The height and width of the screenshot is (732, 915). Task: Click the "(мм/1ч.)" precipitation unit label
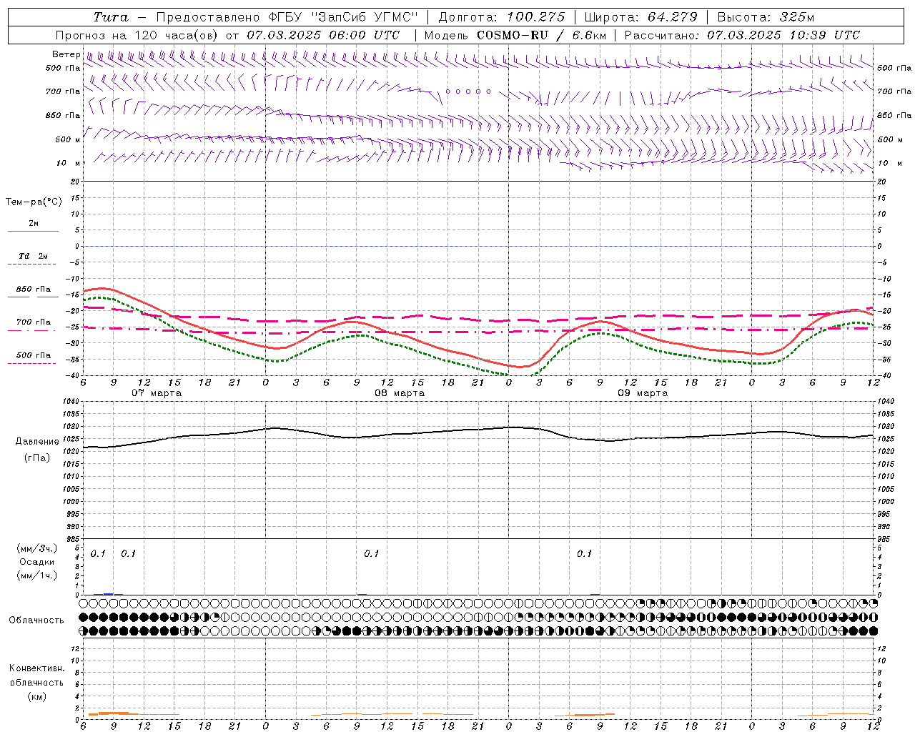click(37, 575)
